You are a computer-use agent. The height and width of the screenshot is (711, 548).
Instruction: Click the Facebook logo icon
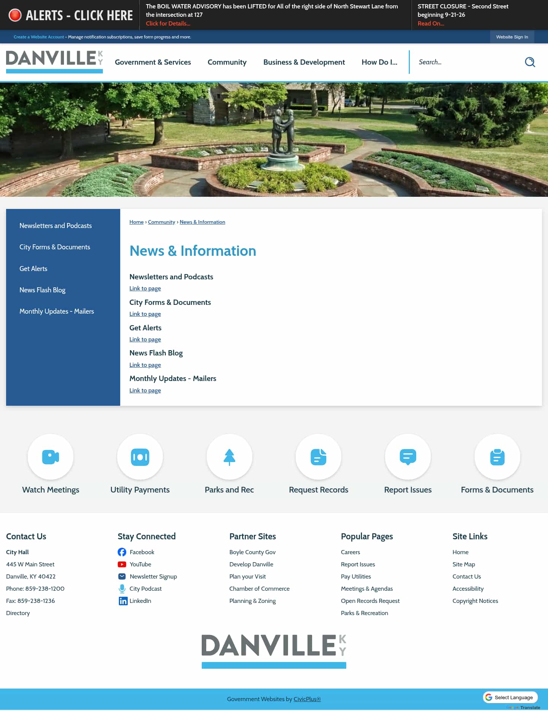tap(122, 552)
